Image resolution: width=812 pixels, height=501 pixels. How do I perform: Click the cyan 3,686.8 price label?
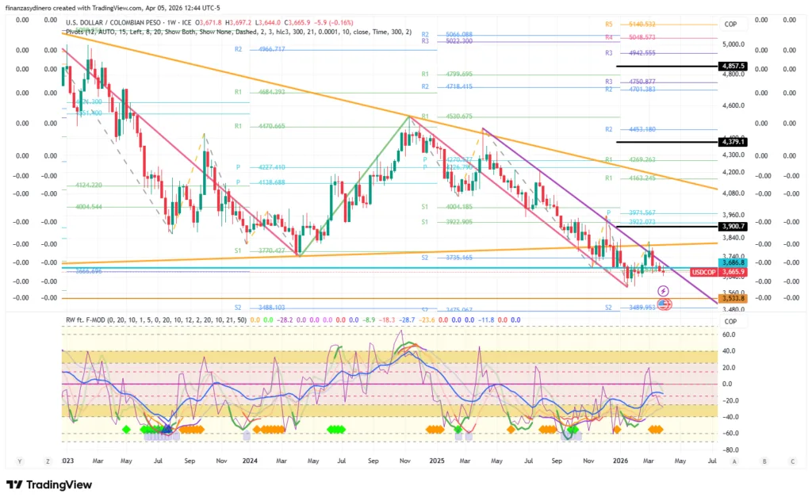(x=730, y=262)
